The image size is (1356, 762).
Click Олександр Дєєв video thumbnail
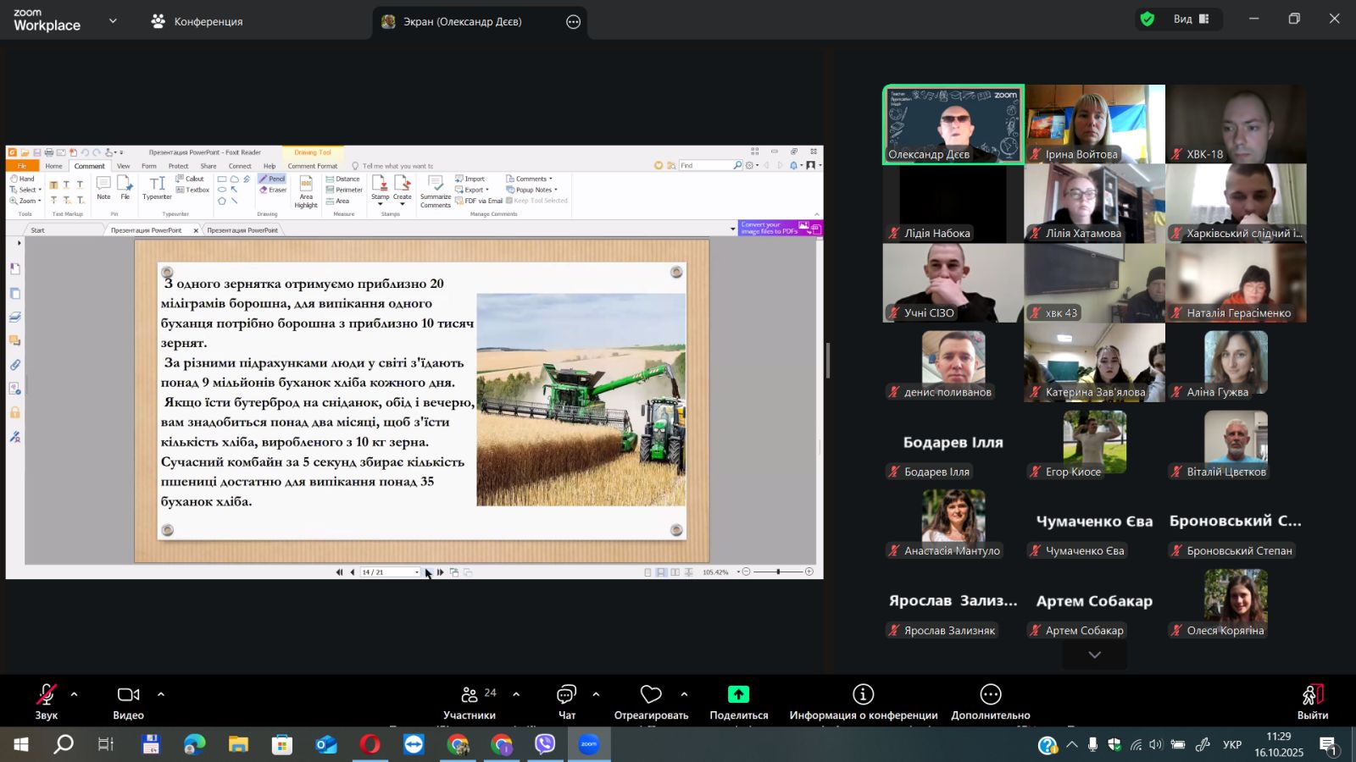click(953, 124)
